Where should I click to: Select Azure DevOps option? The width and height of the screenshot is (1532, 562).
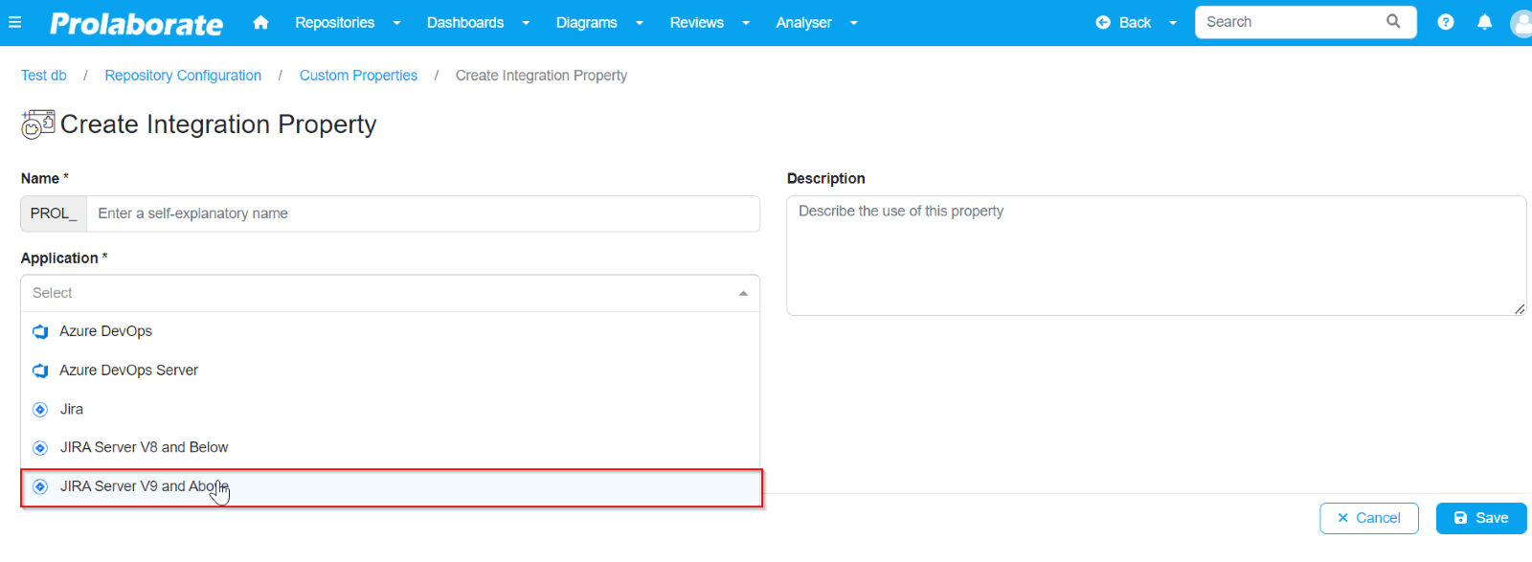click(x=390, y=331)
